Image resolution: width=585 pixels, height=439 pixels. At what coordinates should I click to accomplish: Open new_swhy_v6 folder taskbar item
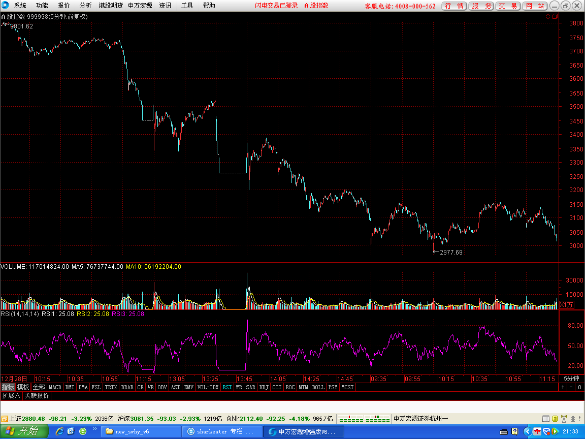(141, 431)
